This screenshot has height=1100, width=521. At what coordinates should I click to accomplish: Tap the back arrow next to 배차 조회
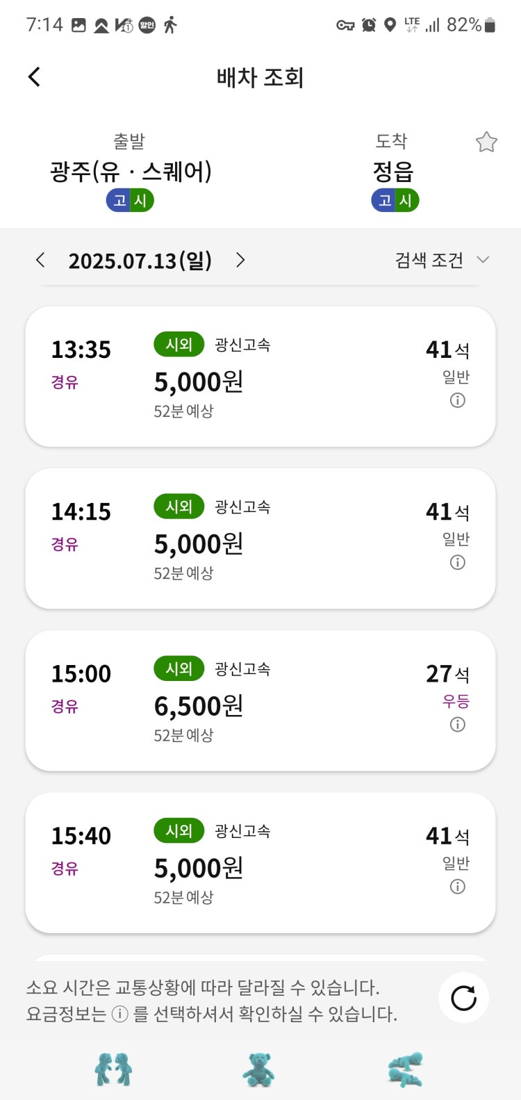tap(34, 76)
